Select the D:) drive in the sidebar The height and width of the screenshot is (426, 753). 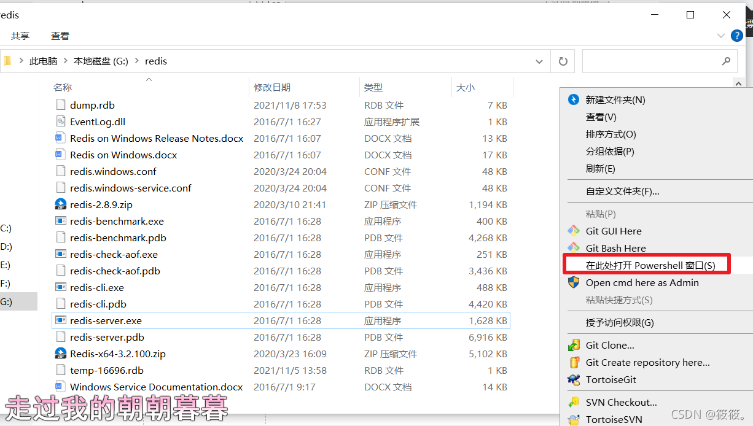(6, 246)
